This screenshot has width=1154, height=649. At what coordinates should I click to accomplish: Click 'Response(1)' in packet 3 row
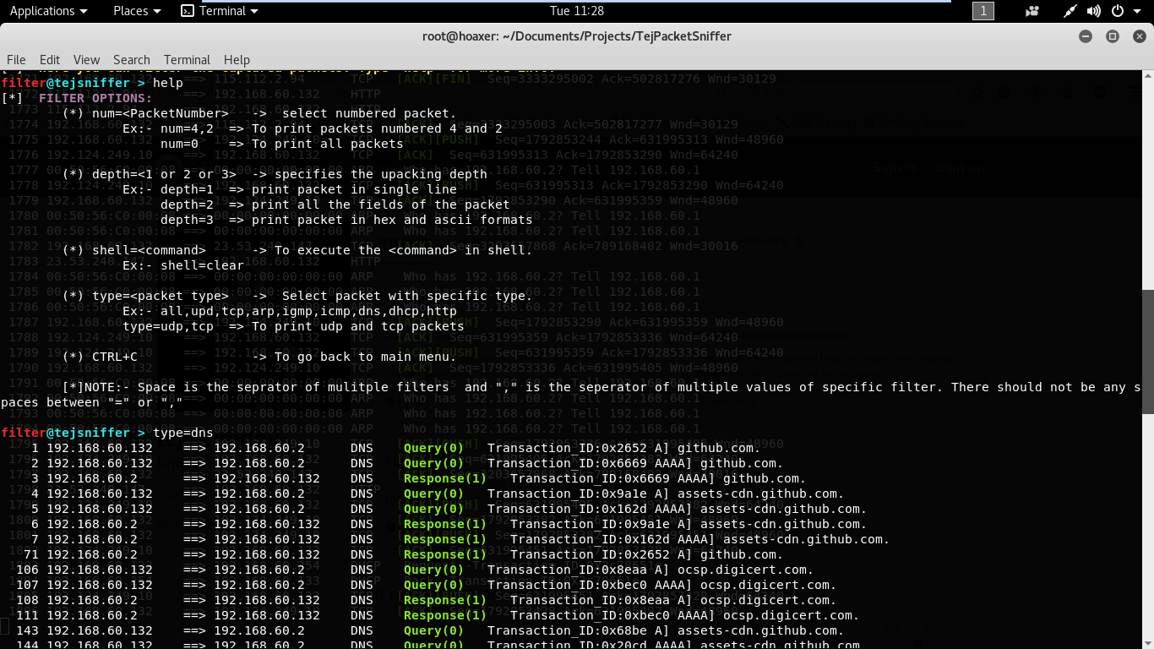[x=445, y=478]
